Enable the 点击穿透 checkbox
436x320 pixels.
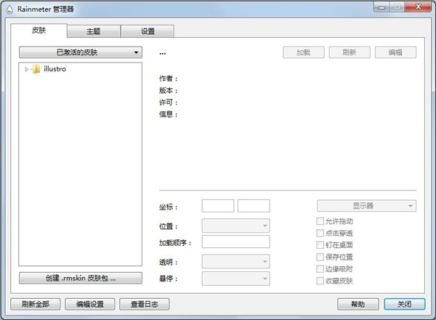(x=320, y=233)
